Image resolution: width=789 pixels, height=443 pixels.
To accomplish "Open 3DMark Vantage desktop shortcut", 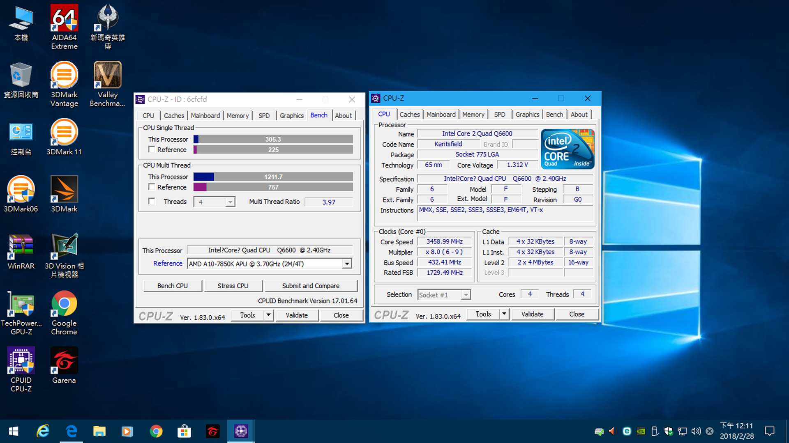I will [64, 84].
